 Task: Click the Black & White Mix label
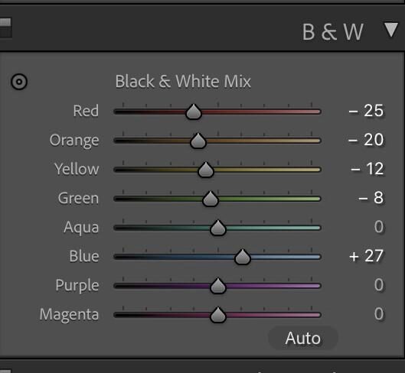183,82
